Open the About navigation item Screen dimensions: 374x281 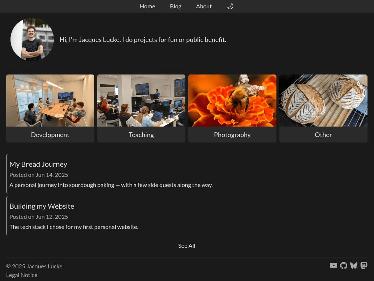[x=204, y=6]
